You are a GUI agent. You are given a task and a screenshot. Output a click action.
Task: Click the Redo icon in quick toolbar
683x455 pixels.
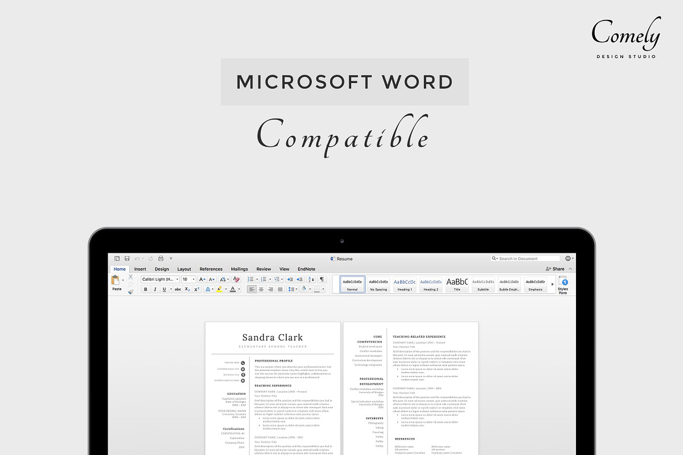150,258
